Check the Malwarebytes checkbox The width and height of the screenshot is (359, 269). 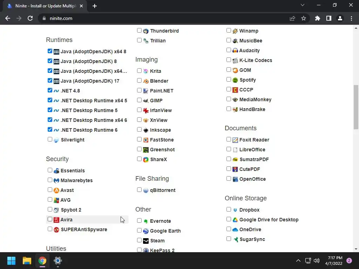pos(50,180)
